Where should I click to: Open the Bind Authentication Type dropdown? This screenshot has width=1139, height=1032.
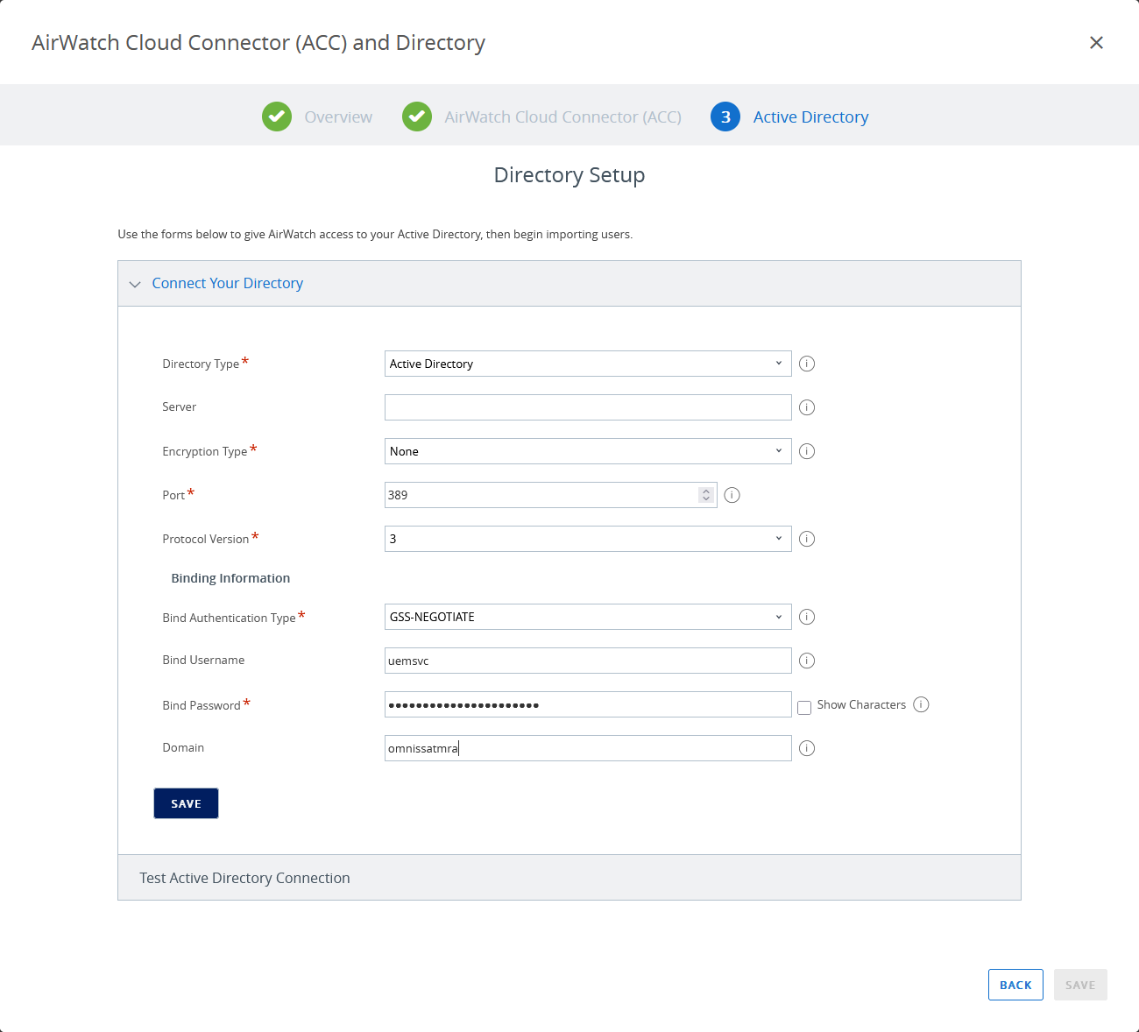coord(587,617)
